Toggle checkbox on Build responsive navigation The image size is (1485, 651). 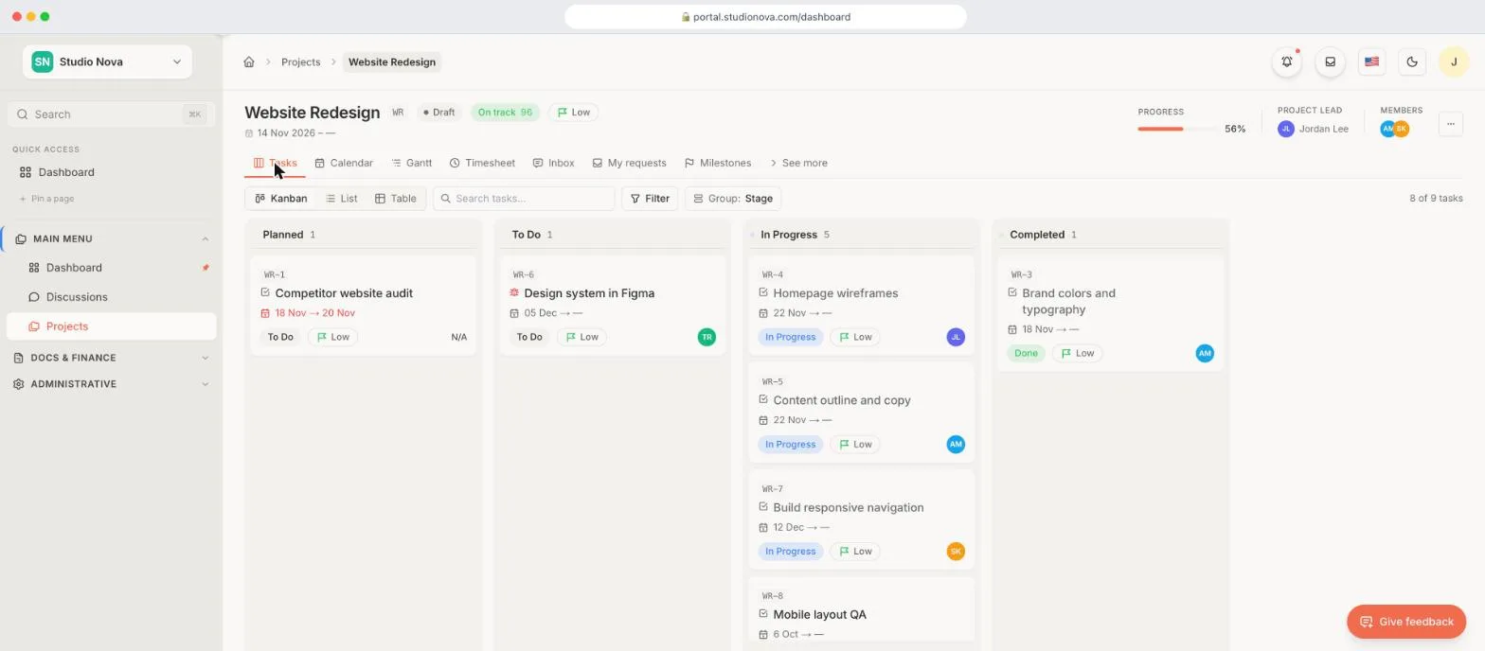click(x=763, y=506)
